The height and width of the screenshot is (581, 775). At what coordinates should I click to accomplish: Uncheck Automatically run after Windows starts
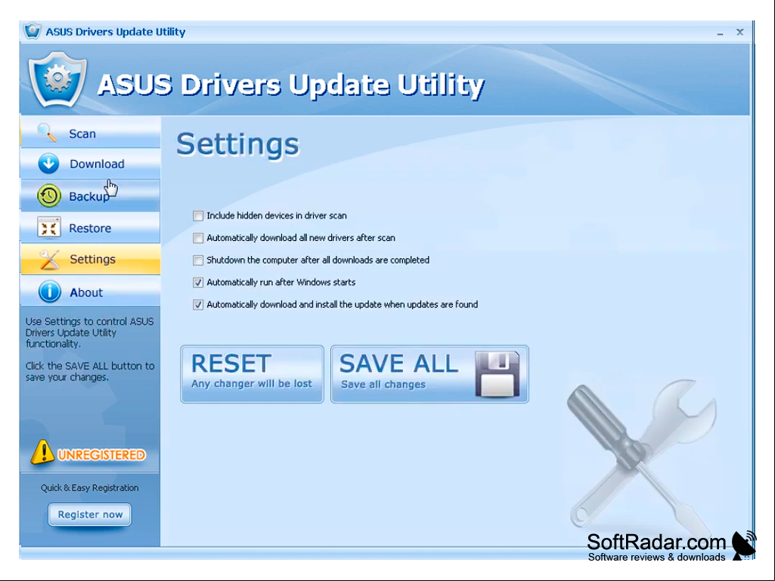pos(198,283)
